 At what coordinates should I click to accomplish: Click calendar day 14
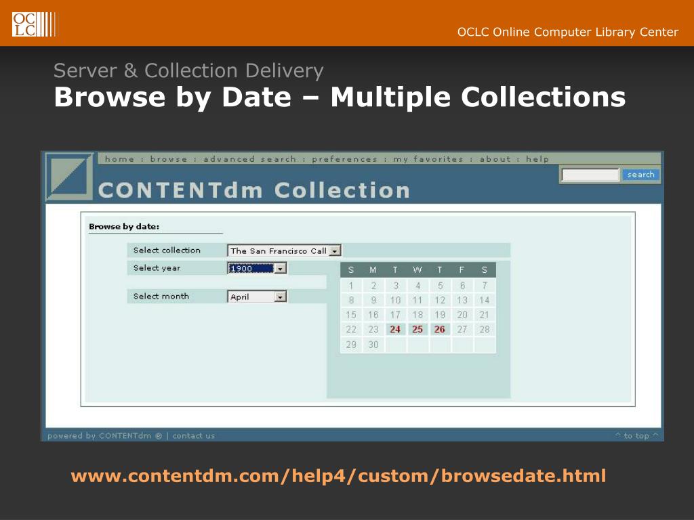484,300
